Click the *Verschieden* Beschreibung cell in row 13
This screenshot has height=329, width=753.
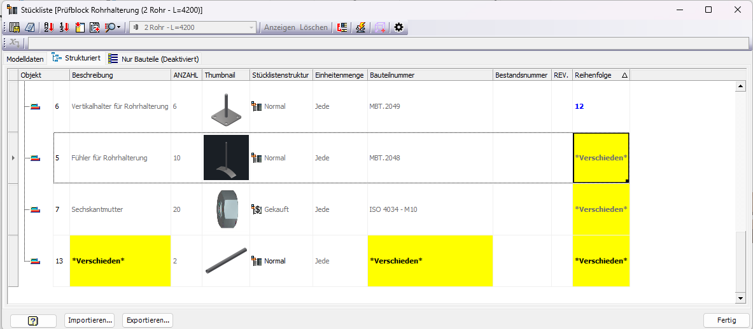coord(120,261)
